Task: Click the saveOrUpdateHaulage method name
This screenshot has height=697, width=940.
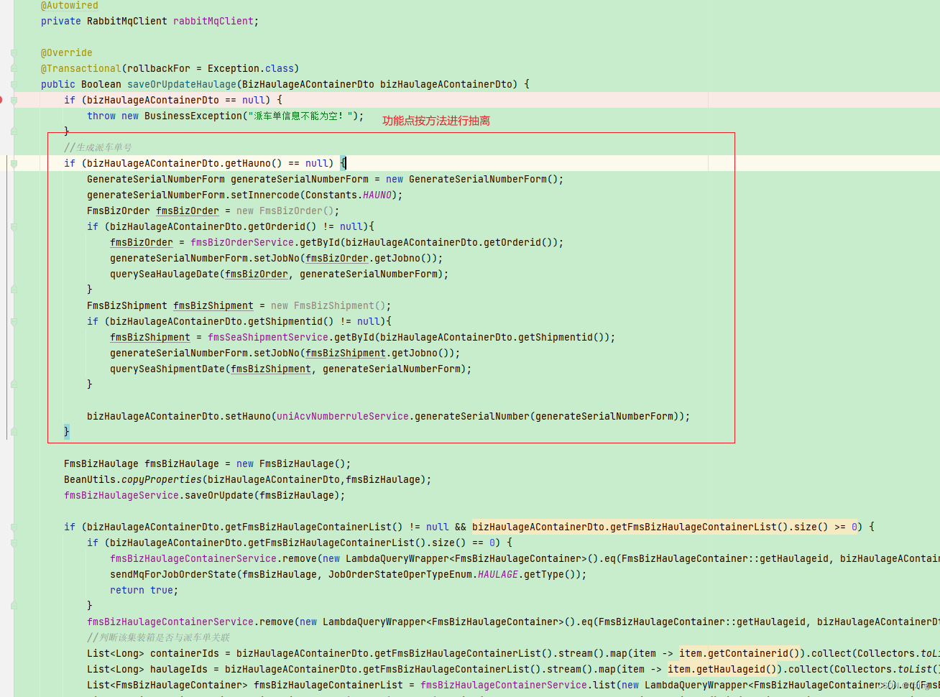Action: [x=182, y=84]
